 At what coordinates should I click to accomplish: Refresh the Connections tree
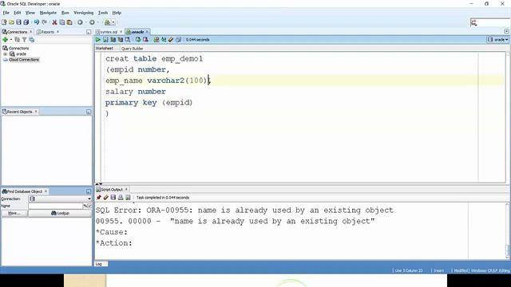[x=18, y=40]
